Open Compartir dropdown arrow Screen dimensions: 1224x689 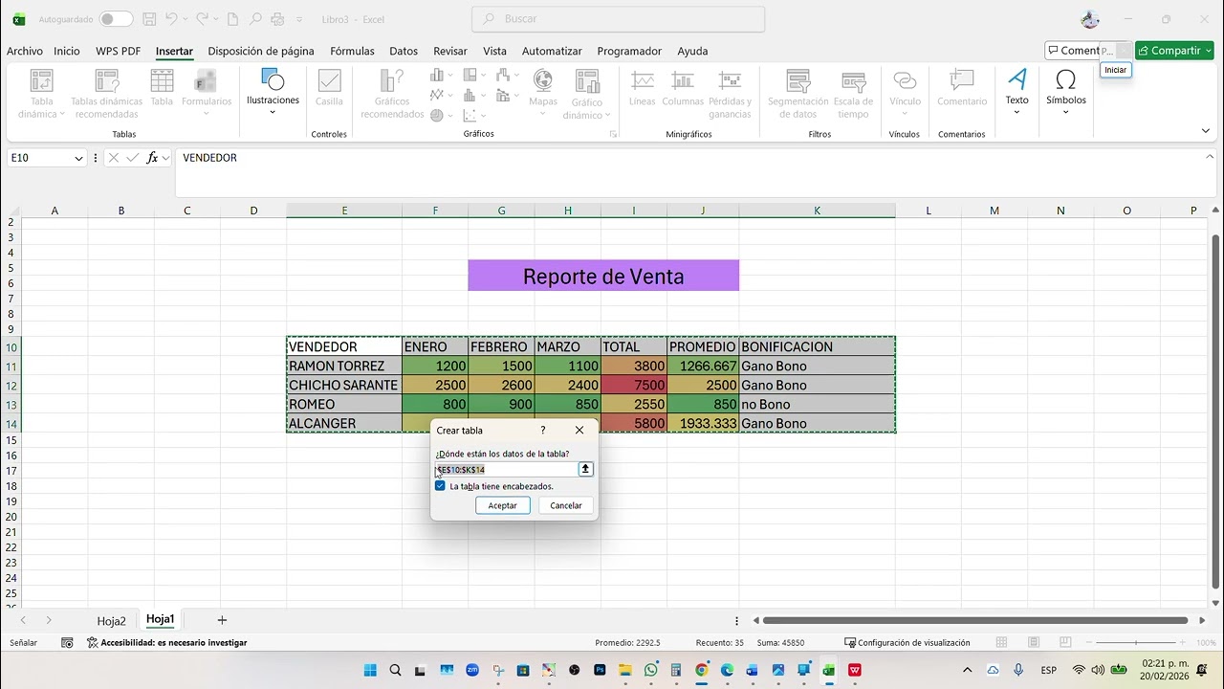pyautogui.click(x=1208, y=51)
